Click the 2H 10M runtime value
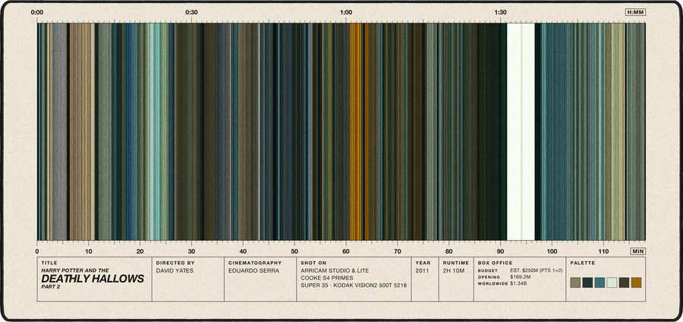 coord(453,270)
